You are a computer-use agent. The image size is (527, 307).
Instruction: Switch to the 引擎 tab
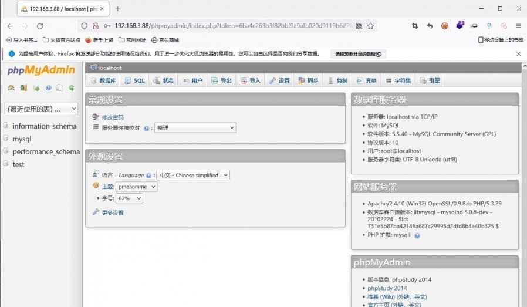[x=430, y=80]
